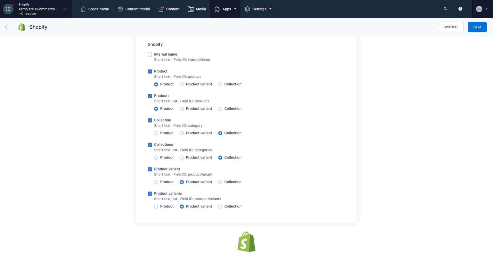This screenshot has width=493, height=260.
Task: Select Product radio for Product variant field
Action: coord(156,182)
